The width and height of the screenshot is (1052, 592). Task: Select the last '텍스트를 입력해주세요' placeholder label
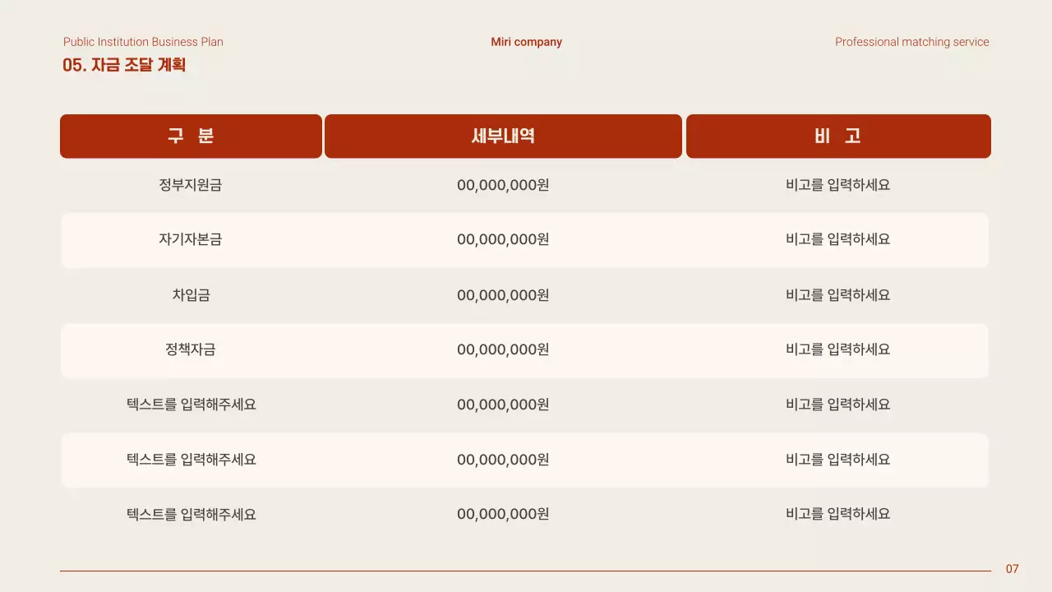pos(191,514)
